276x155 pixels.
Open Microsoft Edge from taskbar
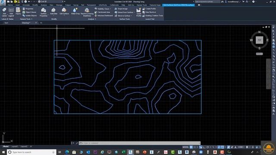click(x=67, y=152)
